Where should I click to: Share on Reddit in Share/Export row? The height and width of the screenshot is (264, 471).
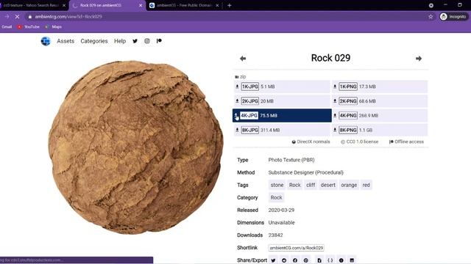(284, 260)
